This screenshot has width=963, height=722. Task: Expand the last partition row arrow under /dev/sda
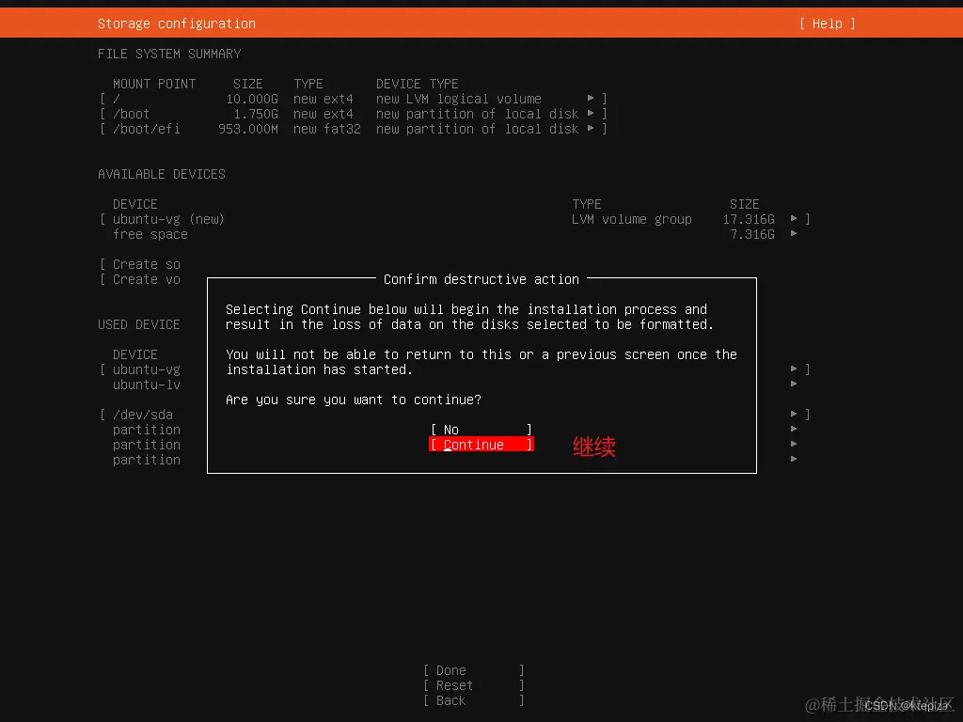(x=794, y=459)
